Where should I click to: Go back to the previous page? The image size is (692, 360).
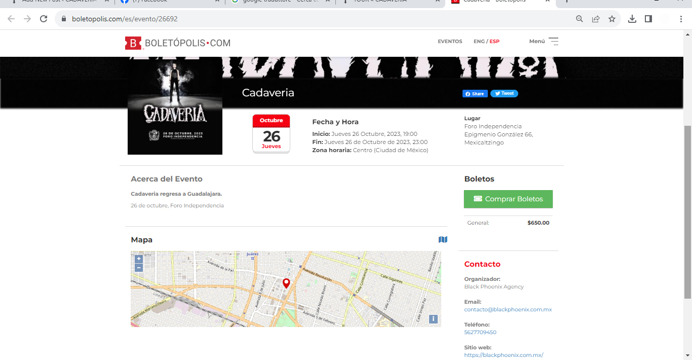(x=11, y=19)
